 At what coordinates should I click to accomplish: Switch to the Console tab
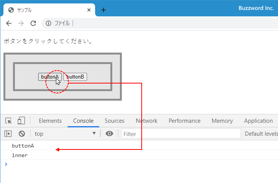click(x=83, y=121)
